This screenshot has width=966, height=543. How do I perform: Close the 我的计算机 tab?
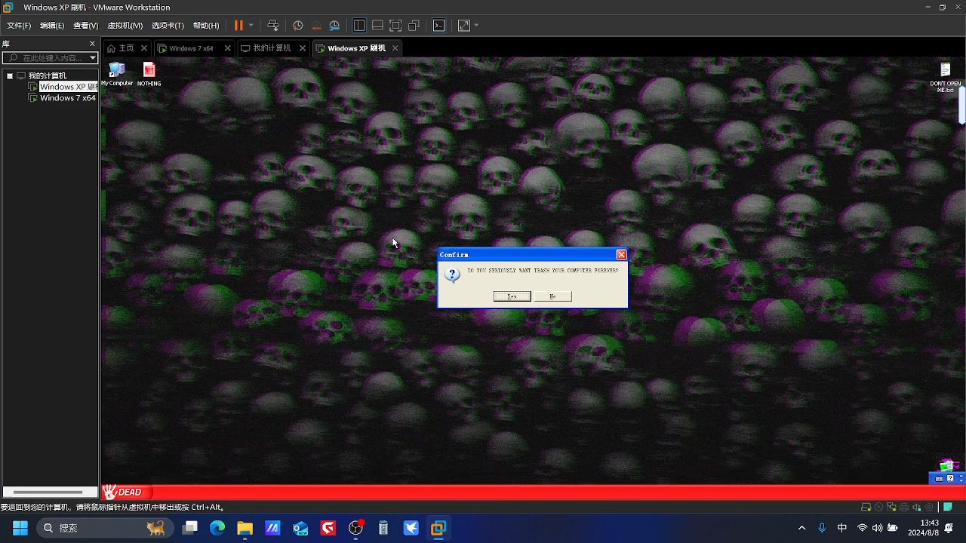click(303, 48)
